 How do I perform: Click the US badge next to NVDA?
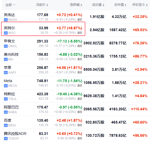point(6,20)
